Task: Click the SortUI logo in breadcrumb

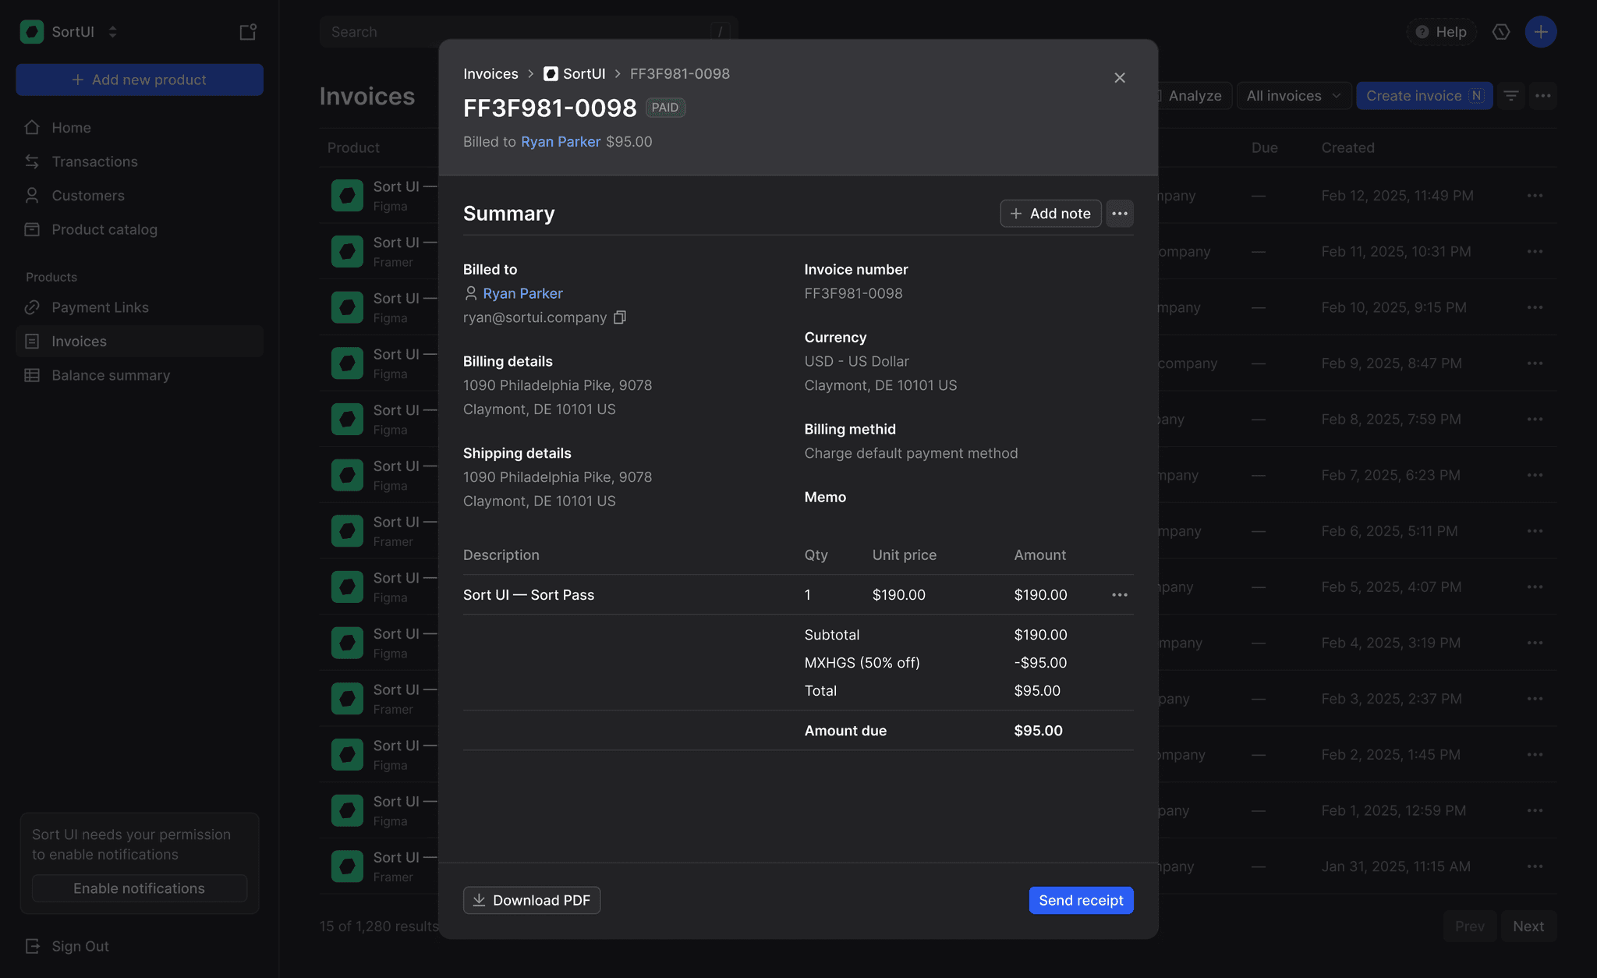Action: (x=551, y=74)
